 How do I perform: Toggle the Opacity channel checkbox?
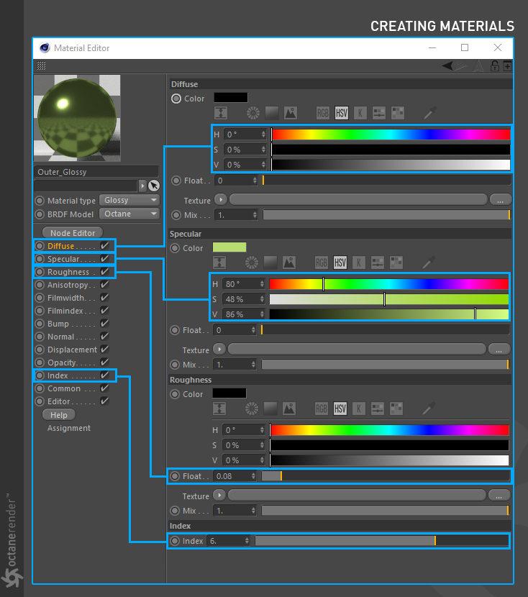(104, 363)
